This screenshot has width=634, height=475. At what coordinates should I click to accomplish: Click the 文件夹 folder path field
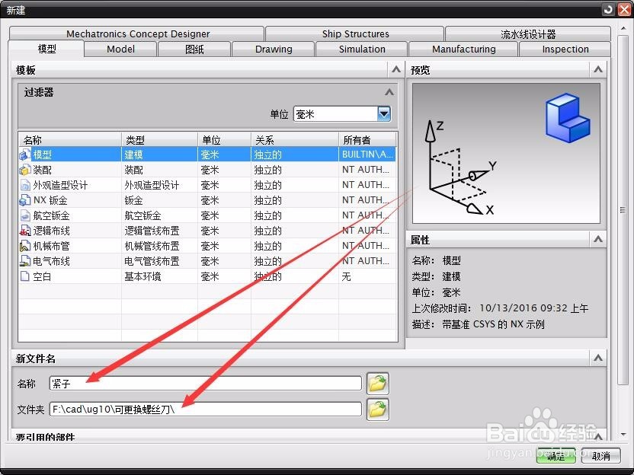click(206, 410)
